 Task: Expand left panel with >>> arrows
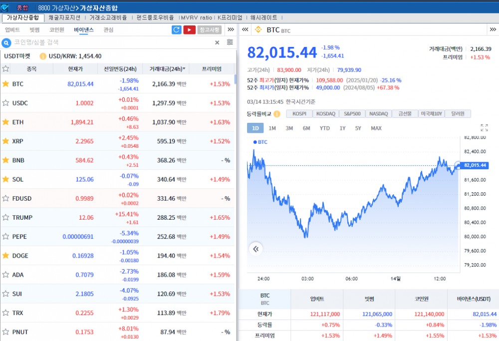click(231, 30)
